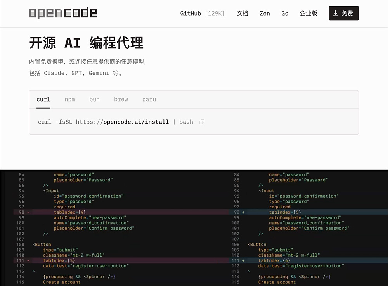Select the curl install tab
This screenshot has height=286, width=388.
pos(43,99)
